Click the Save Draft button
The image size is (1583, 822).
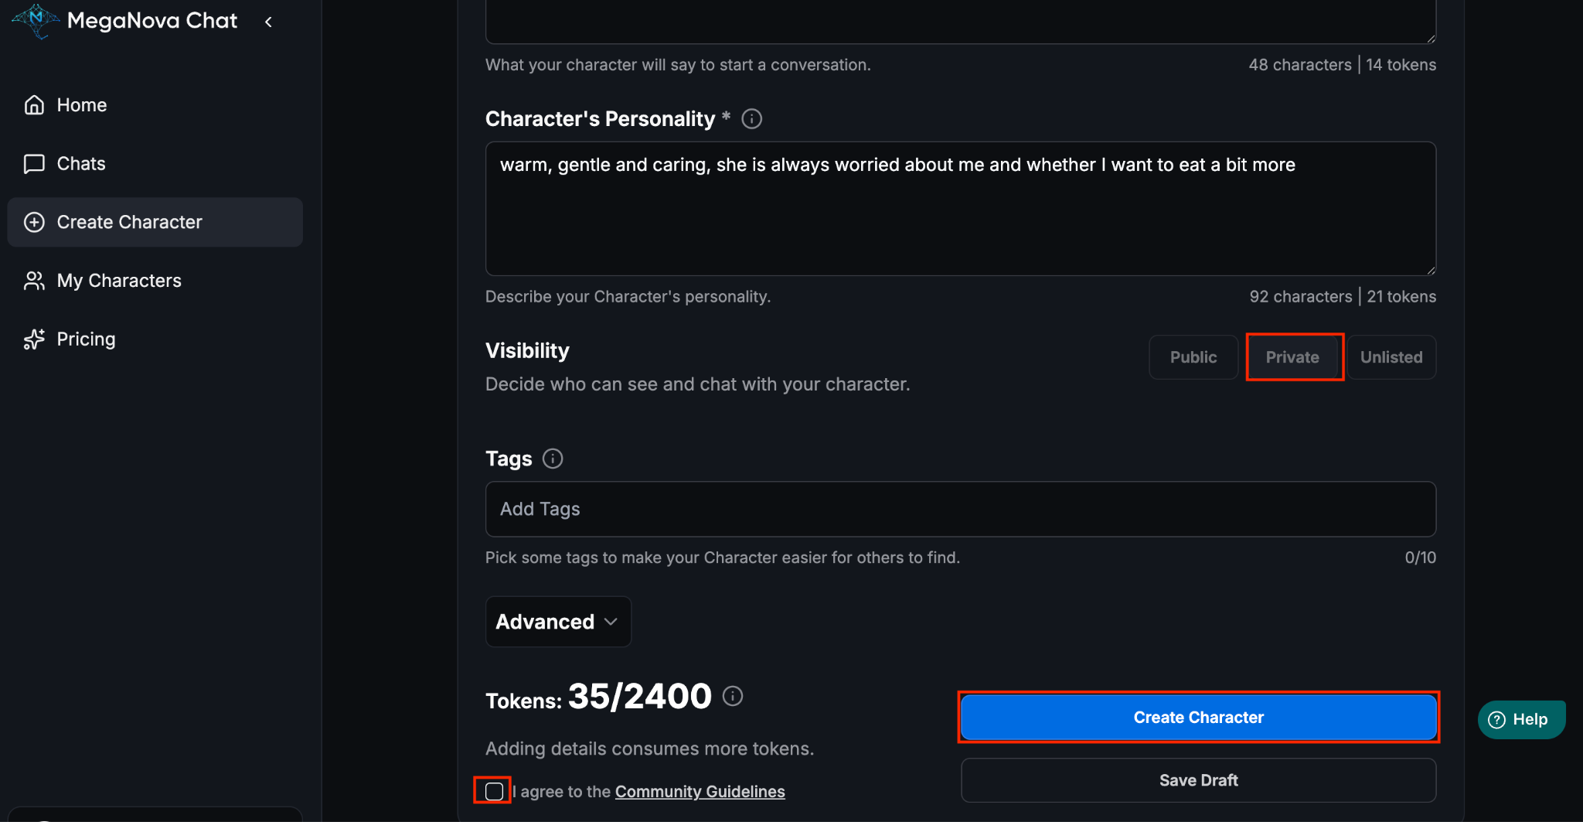point(1198,780)
